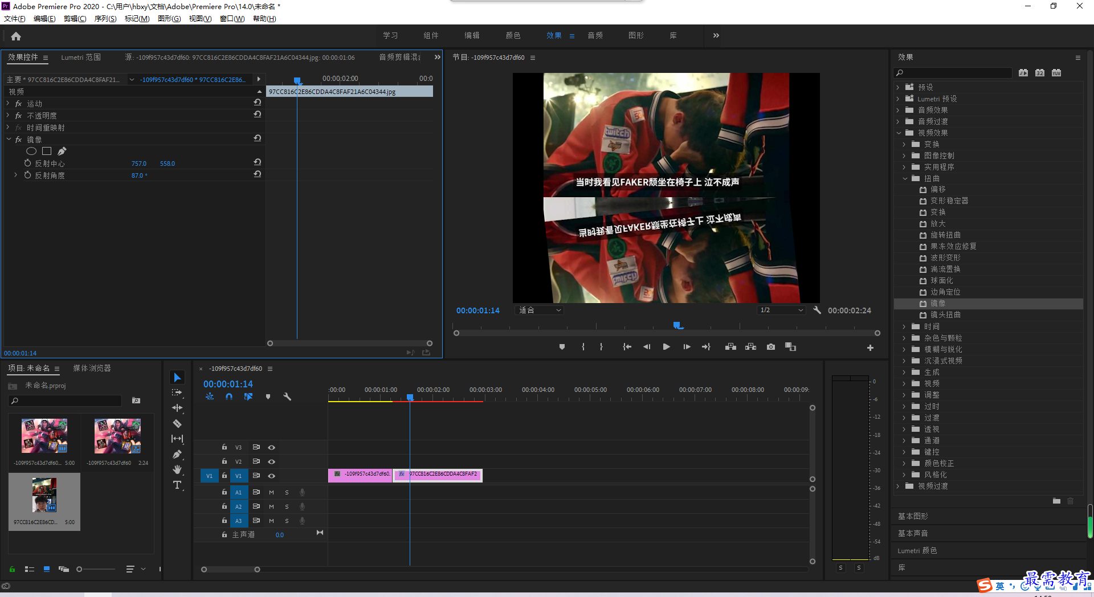The width and height of the screenshot is (1094, 597).
Task: Export frame with camera icon
Action: [x=771, y=347]
